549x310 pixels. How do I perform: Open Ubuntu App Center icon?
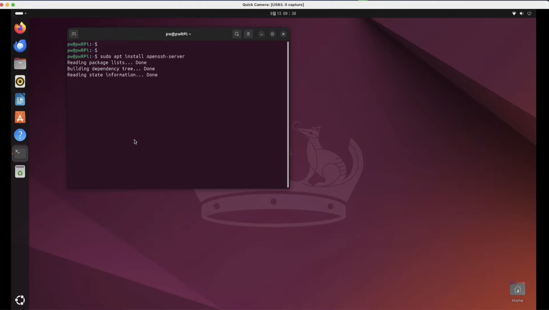20,117
